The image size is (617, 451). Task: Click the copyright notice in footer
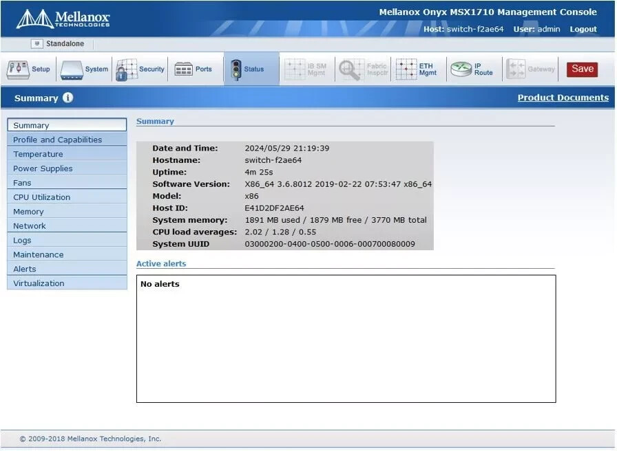[x=90, y=439]
